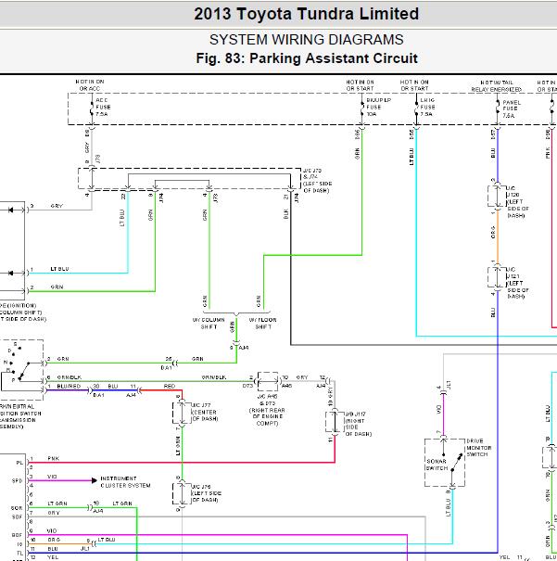Click "Fig. 83: Parking Assistant Circuit" caption
The image size is (557, 561).
pyautogui.click(x=307, y=58)
